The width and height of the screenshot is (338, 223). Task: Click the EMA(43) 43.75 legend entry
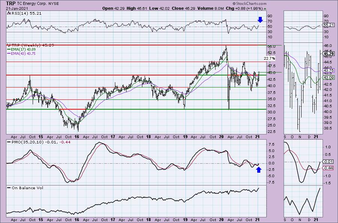point(21,53)
